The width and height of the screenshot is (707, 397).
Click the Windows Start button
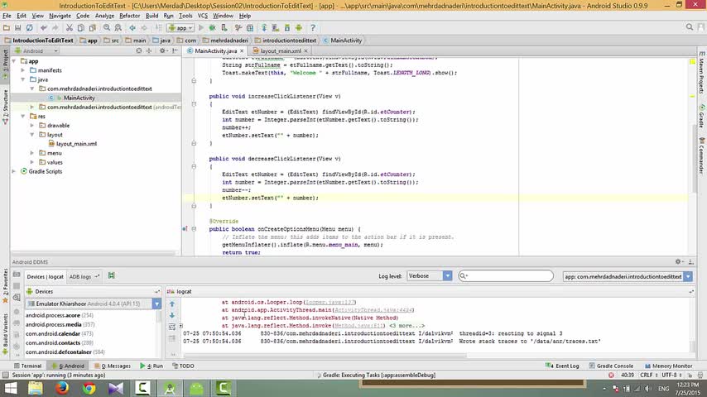click(10, 388)
